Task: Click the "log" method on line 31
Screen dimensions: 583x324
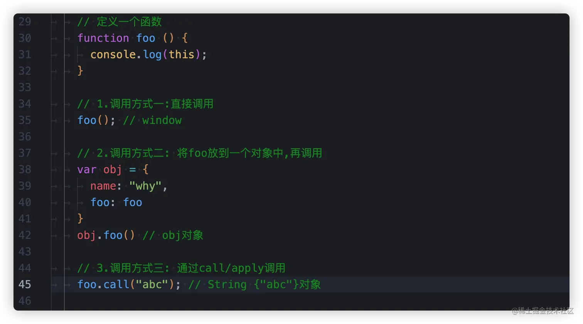Action: click(x=152, y=55)
